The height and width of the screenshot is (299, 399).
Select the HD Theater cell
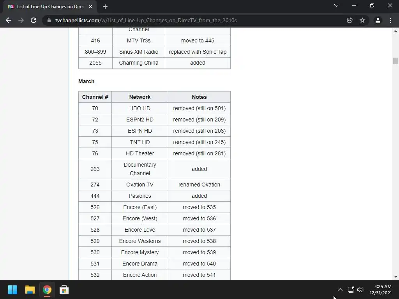pyautogui.click(x=140, y=153)
